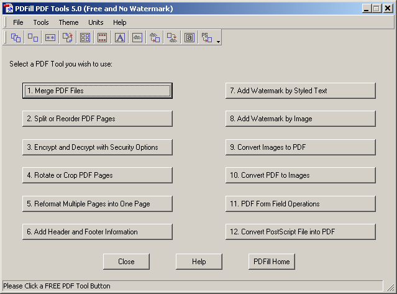Click the Watermark by Styled Text toolbar icon

click(x=120, y=38)
